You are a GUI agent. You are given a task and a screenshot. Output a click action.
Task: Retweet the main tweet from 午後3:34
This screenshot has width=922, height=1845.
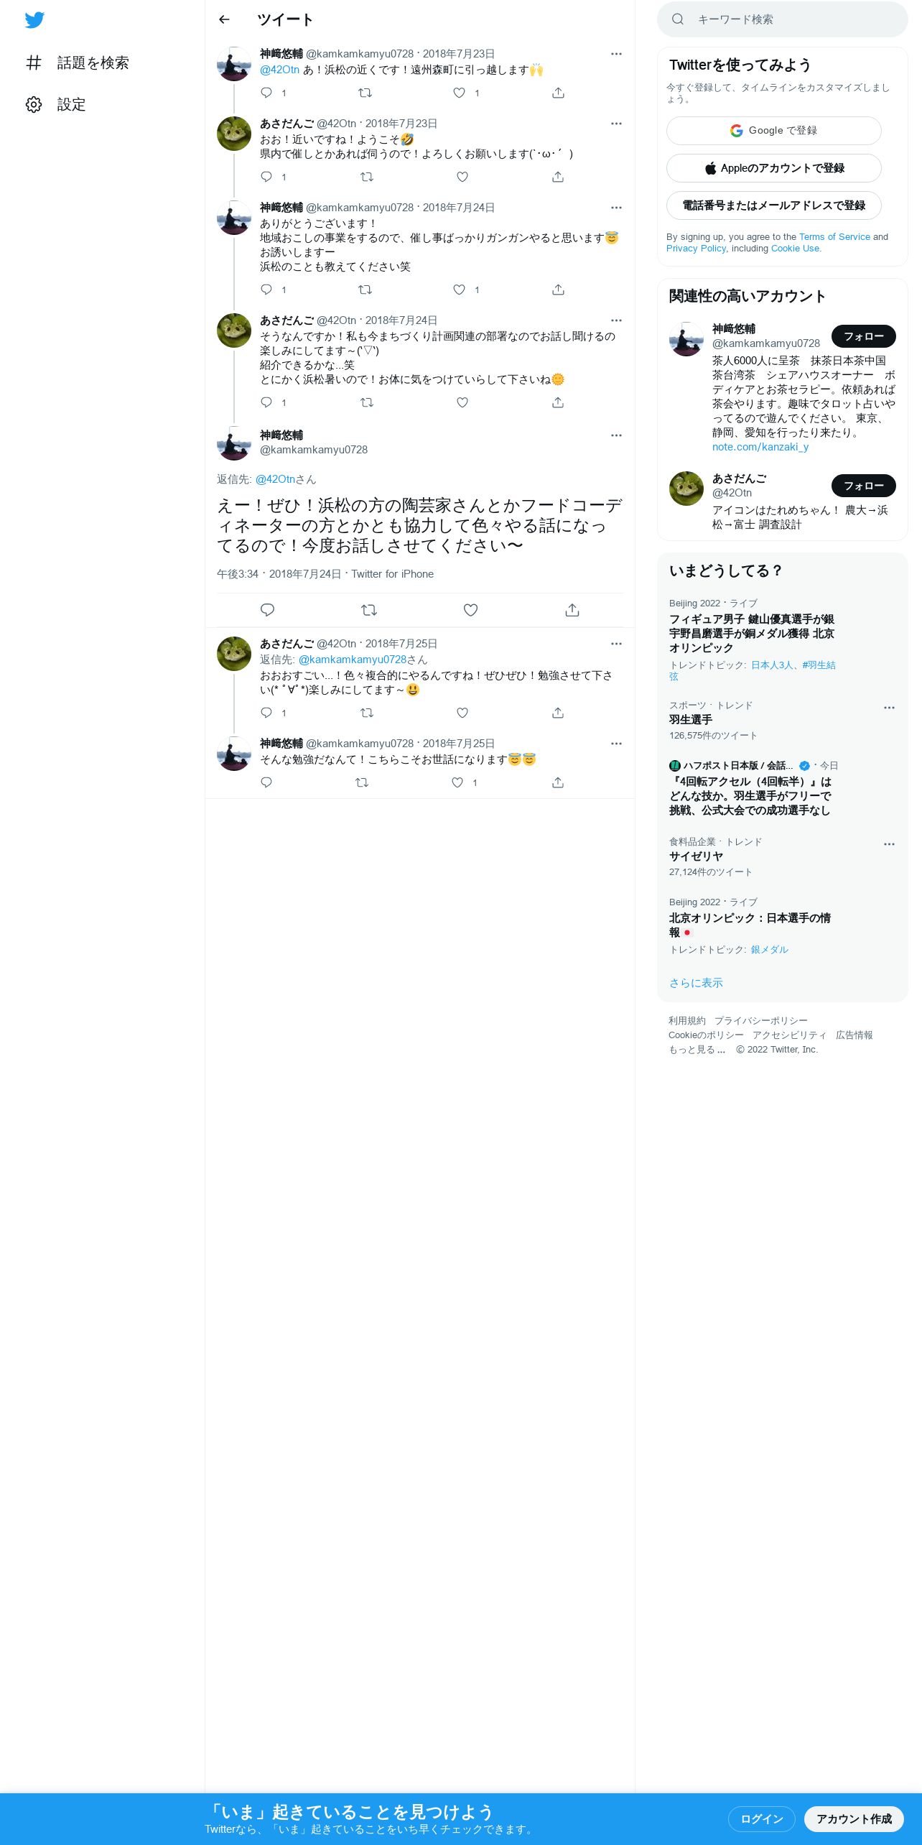pyautogui.click(x=369, y=610)
